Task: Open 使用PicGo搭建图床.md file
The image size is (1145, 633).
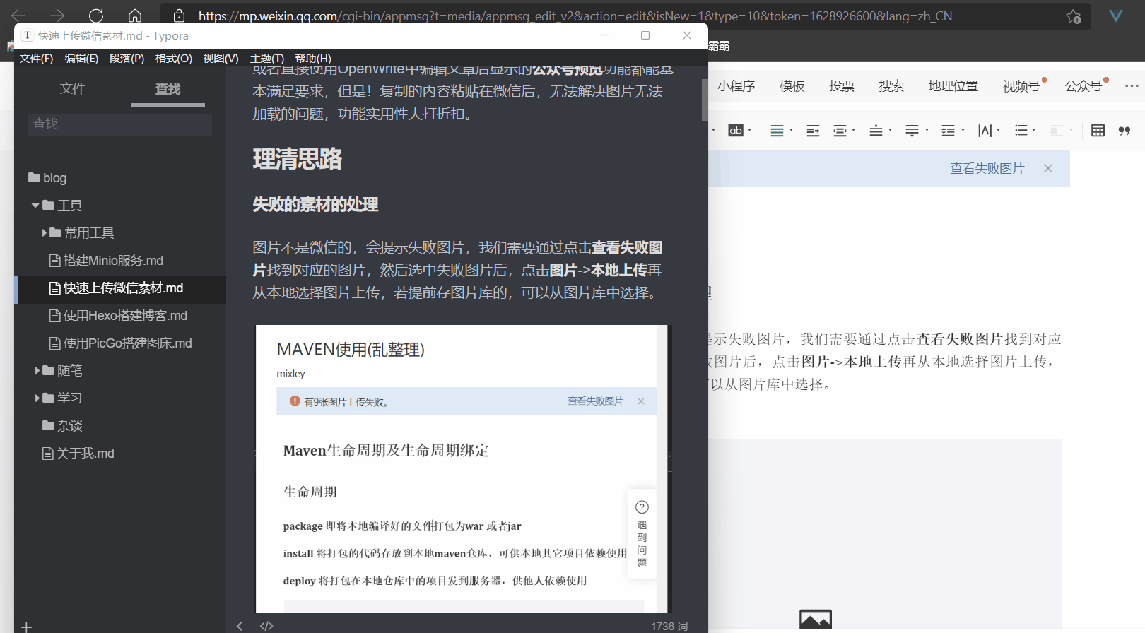Action: [x=120, y=343]
